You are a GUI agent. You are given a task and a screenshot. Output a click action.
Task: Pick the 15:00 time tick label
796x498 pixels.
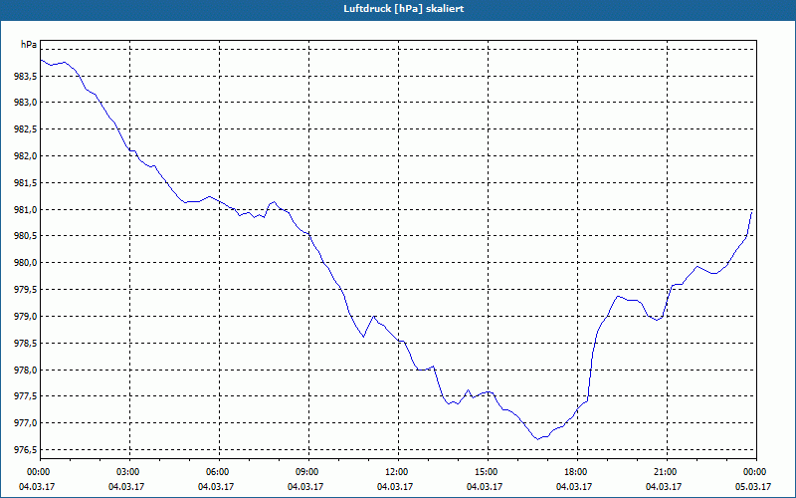point(487,472)
